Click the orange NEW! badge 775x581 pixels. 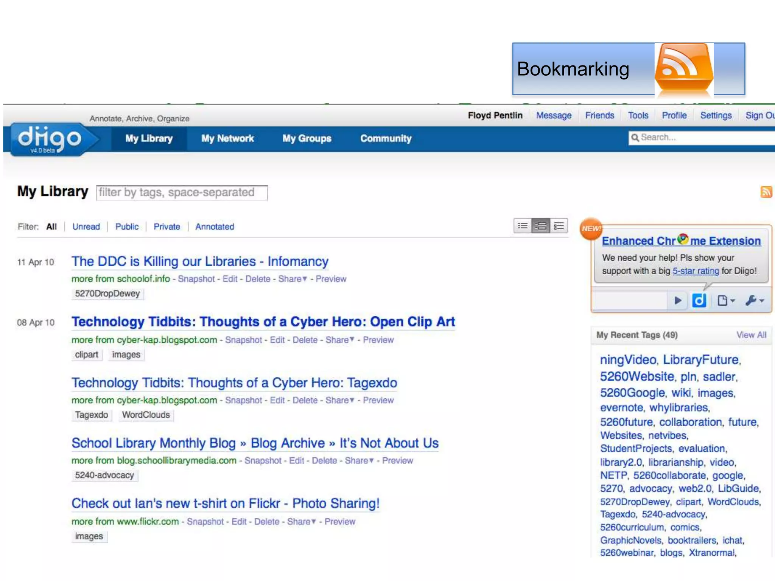coord(591,228)
